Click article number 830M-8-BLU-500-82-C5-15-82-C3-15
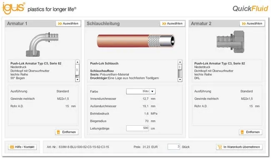The image size is (271, 159). (84, 147)
